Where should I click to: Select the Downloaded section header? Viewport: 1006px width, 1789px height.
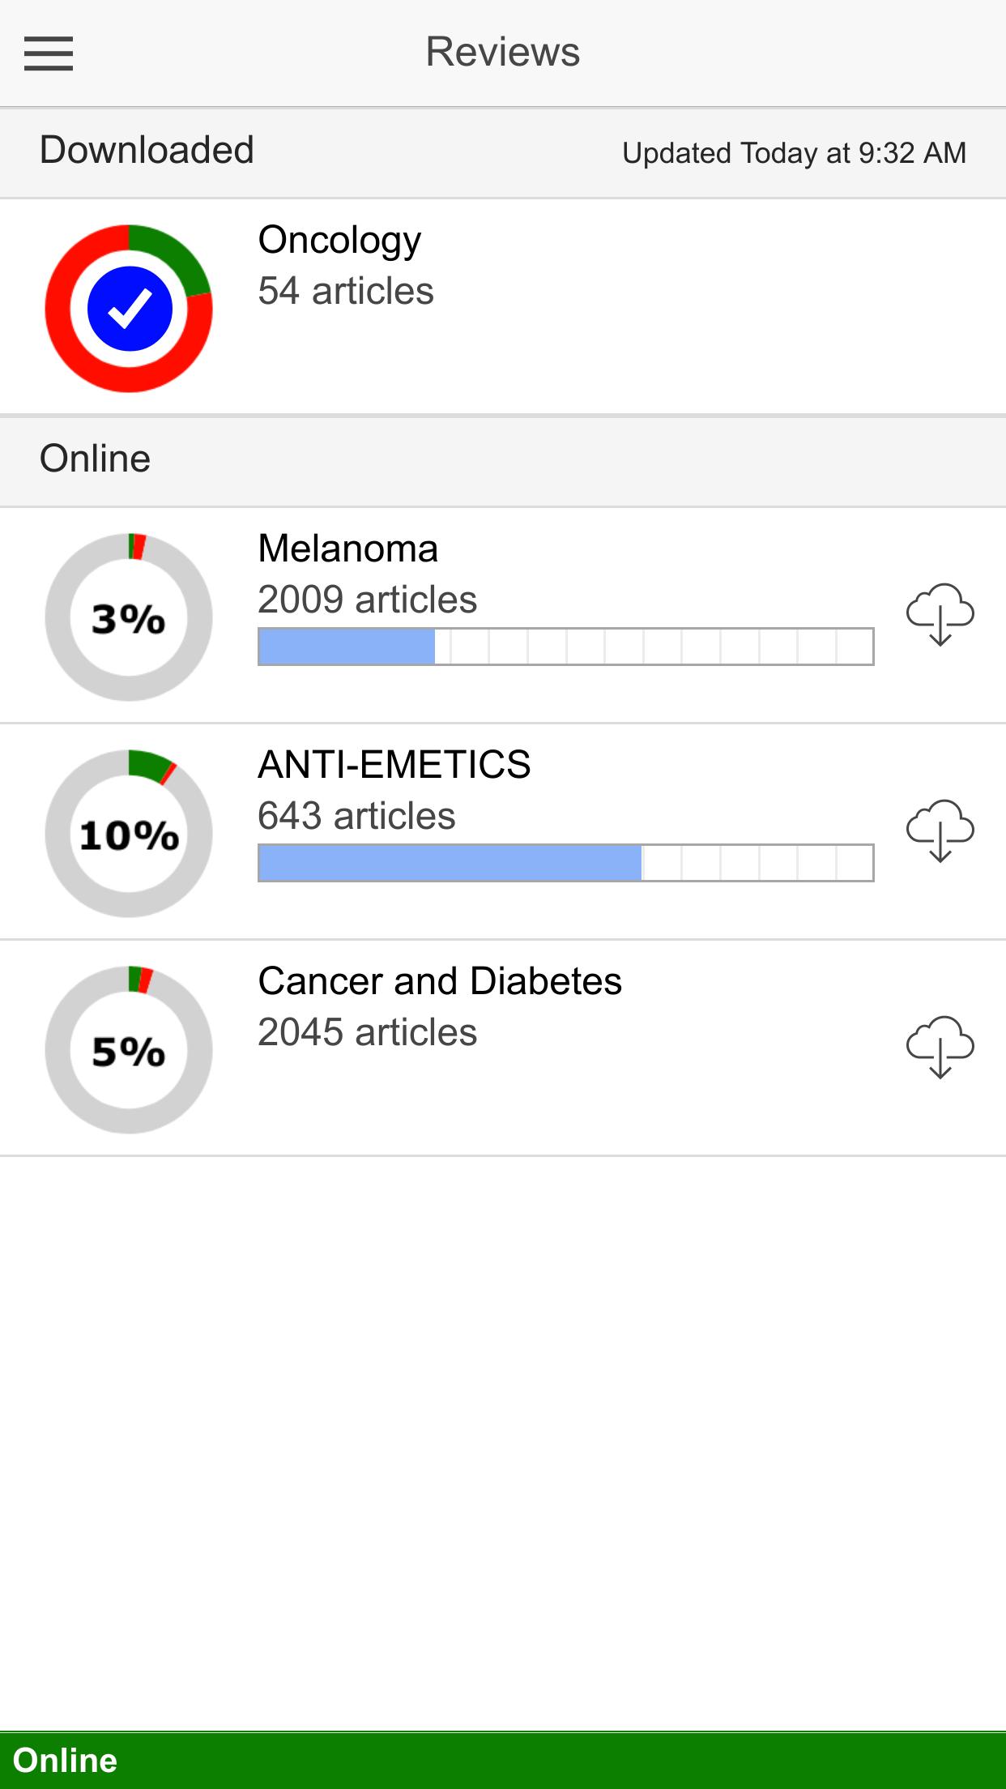(147, 151)
